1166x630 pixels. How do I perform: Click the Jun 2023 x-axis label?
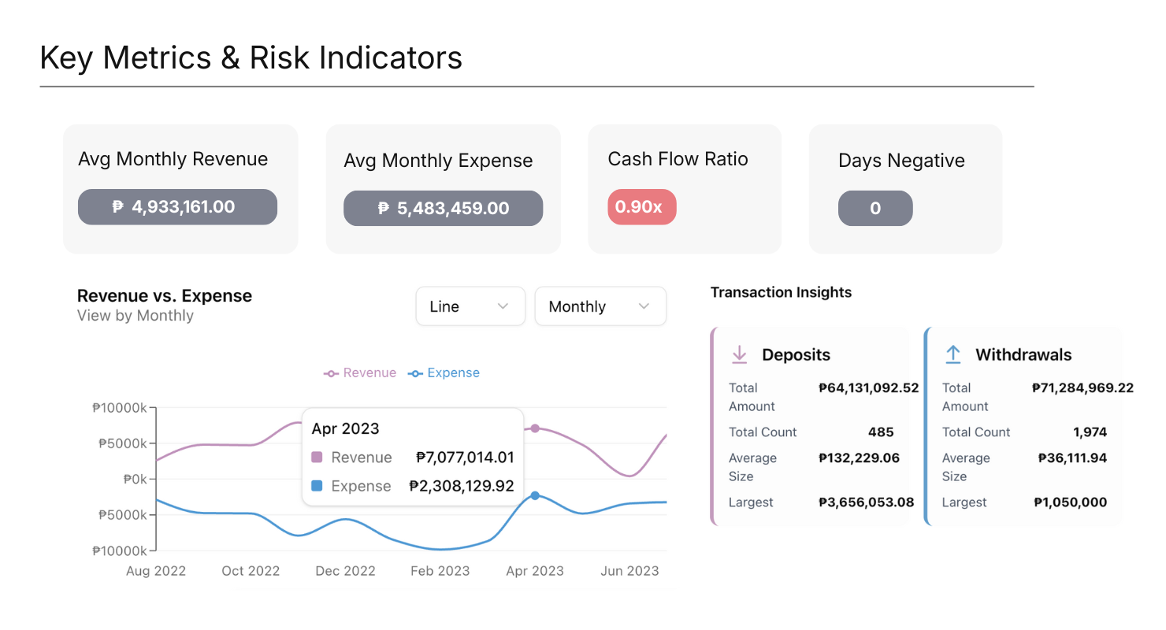pyautogui.click(x=629, y=571)
